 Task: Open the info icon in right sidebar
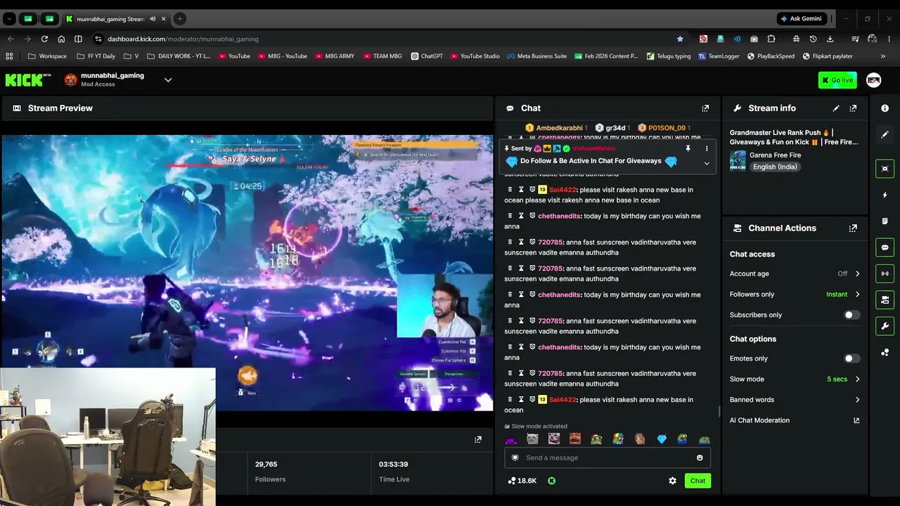click(x=885, y=108)
